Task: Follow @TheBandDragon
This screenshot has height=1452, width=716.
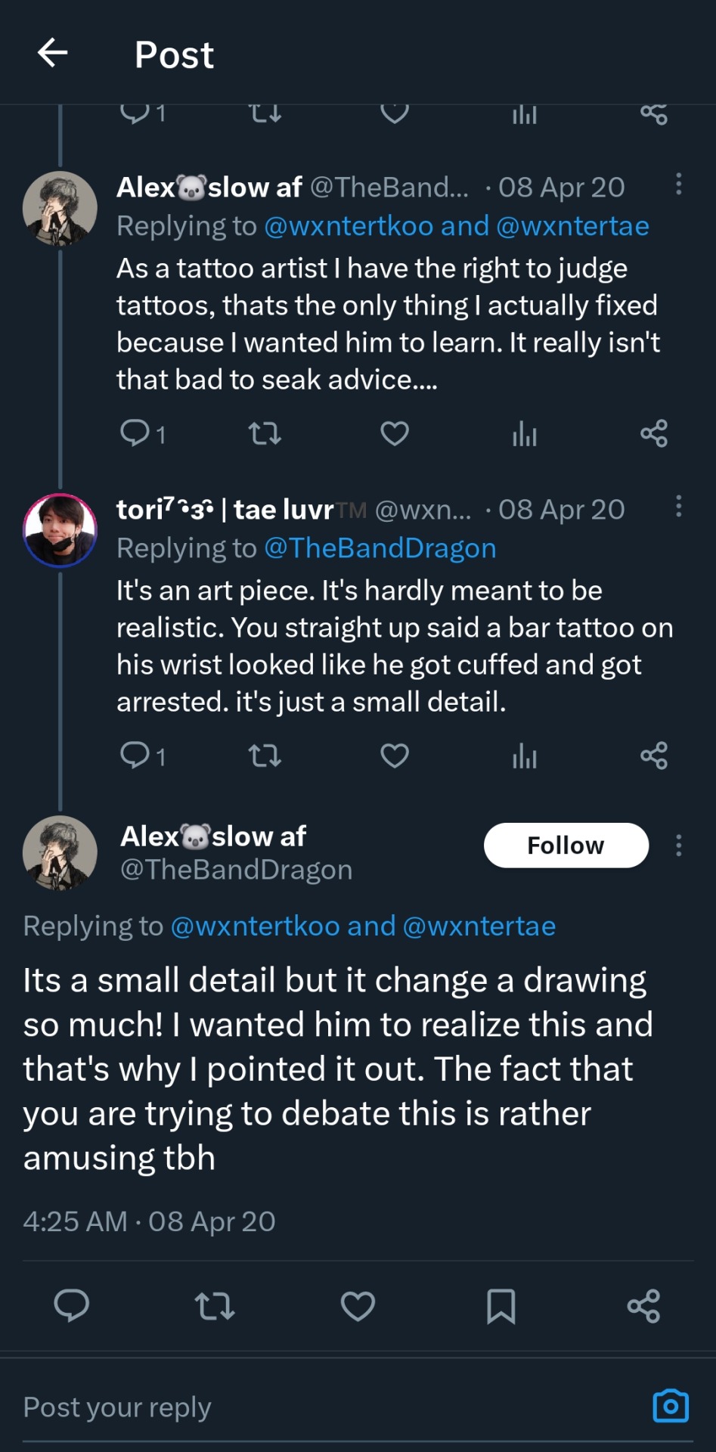Action: pos(566,845)
